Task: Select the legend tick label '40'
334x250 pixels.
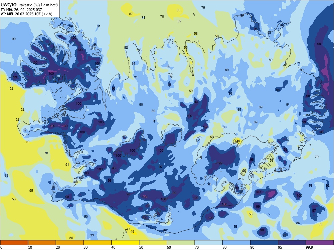Action: tap(114, 247)
